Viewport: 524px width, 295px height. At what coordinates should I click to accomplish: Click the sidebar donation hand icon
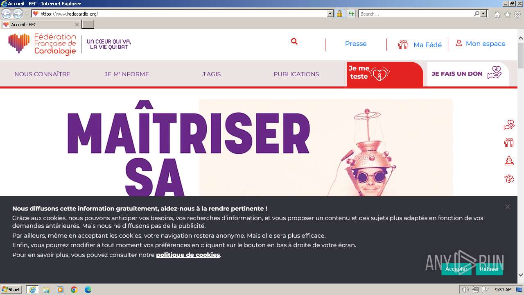509,125
